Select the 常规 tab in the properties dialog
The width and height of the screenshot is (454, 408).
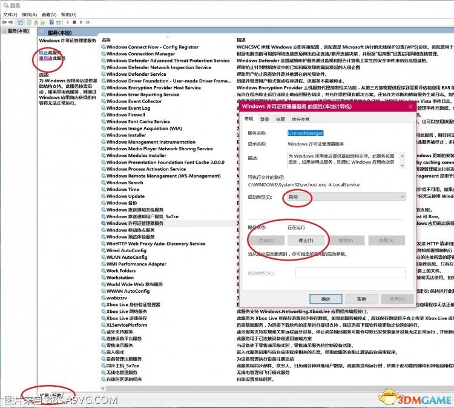point(249,119)
